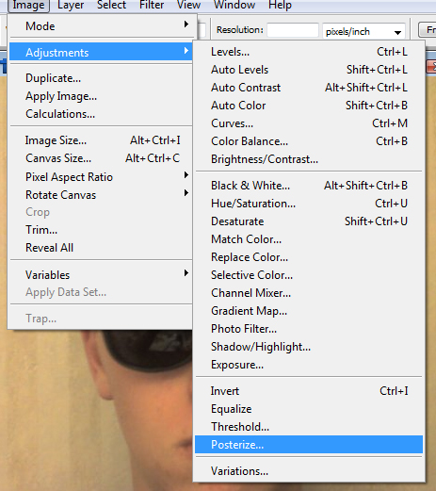Viewport: 436px width, 491px height.
Task: Open the Curves adjustment
Action: click(309, 123)
